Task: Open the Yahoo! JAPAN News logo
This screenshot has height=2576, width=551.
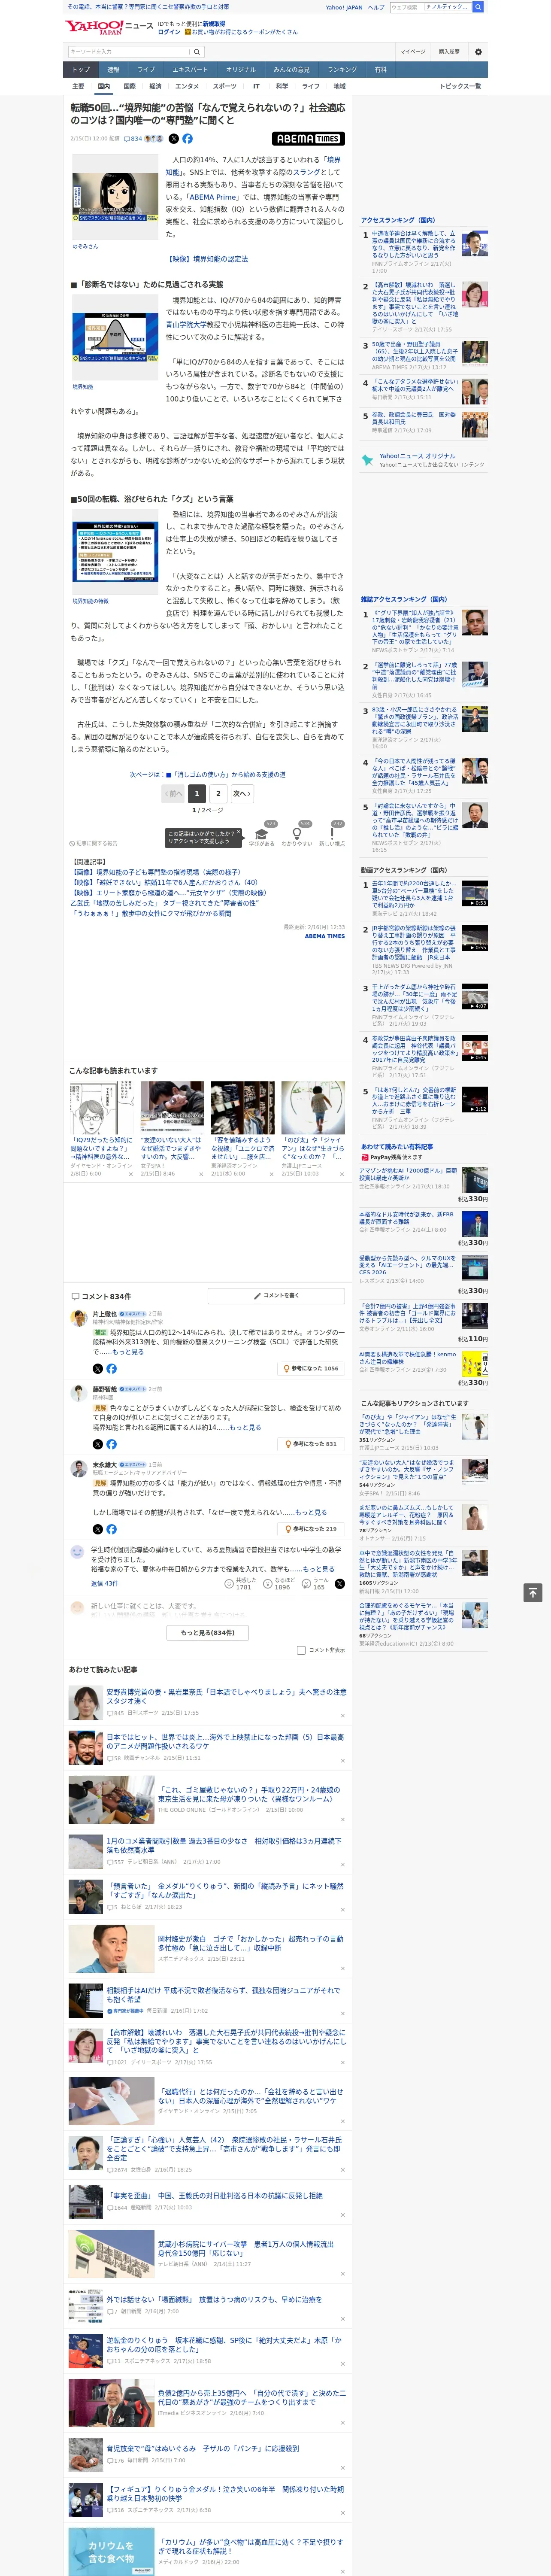Action: (x=110, y=27)
